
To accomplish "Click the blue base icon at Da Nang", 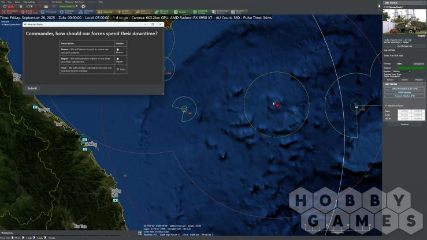I will coord(85,139).
